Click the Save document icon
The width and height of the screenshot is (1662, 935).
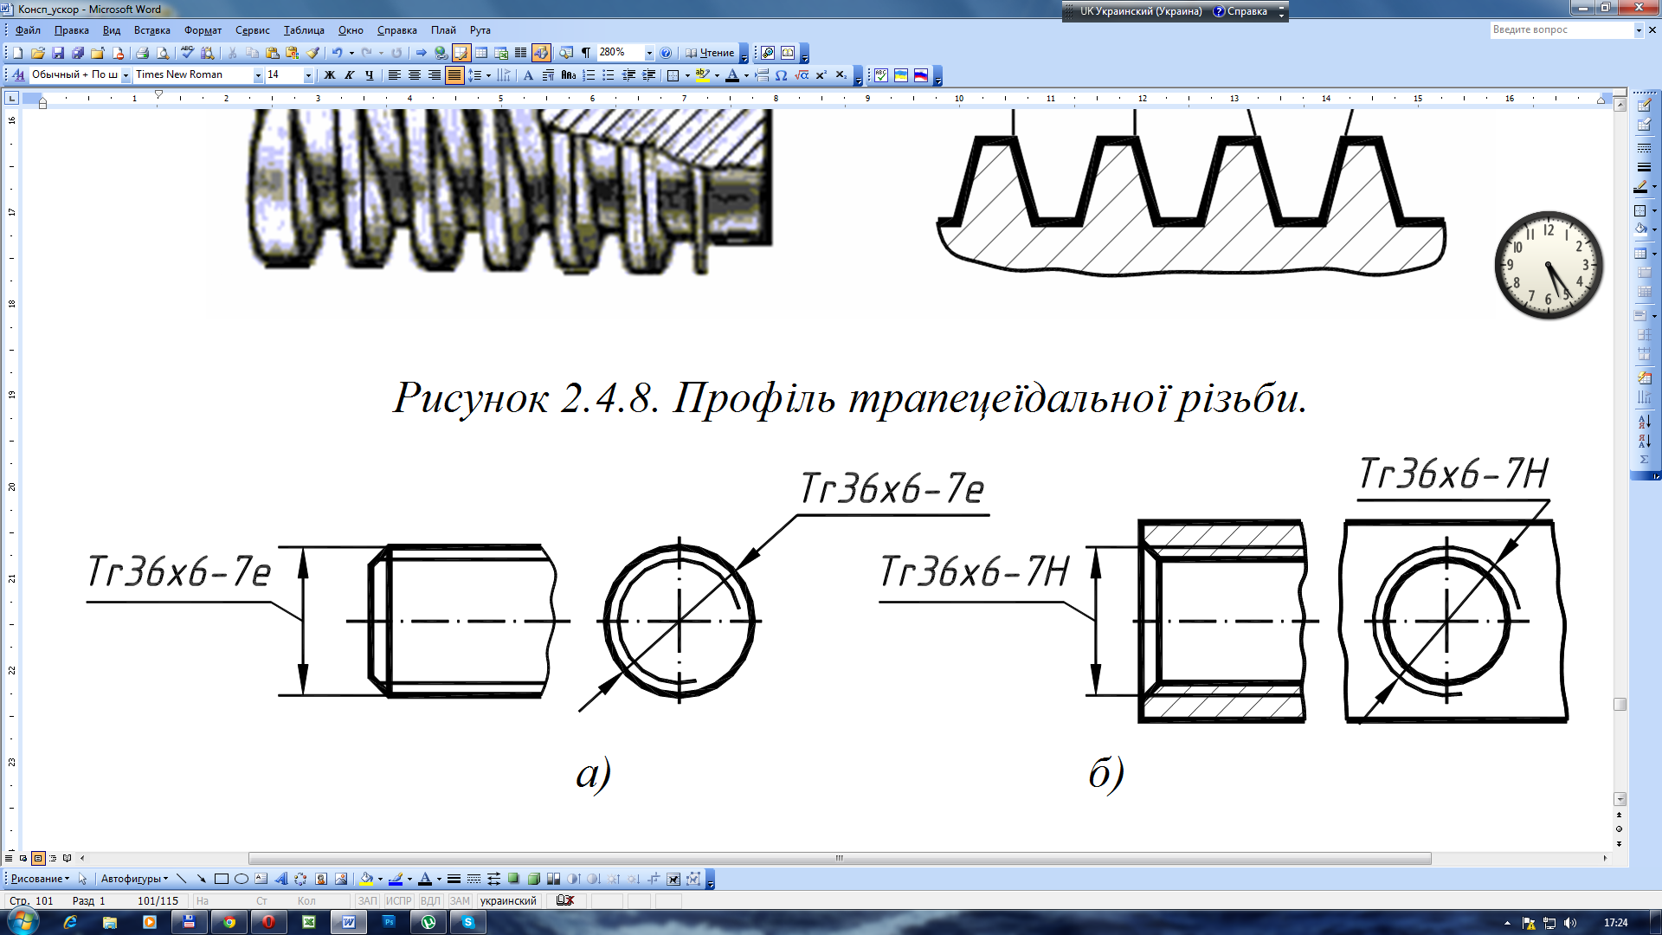pyautogui.click(x=58, y=53)
